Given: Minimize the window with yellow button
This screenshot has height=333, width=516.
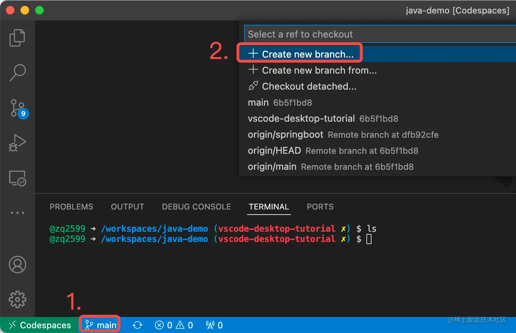Looking at the screenshot, I should [25, 10].
